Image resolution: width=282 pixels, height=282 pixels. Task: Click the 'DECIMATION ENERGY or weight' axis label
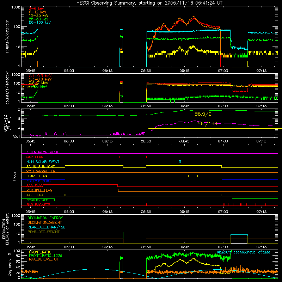5,229
